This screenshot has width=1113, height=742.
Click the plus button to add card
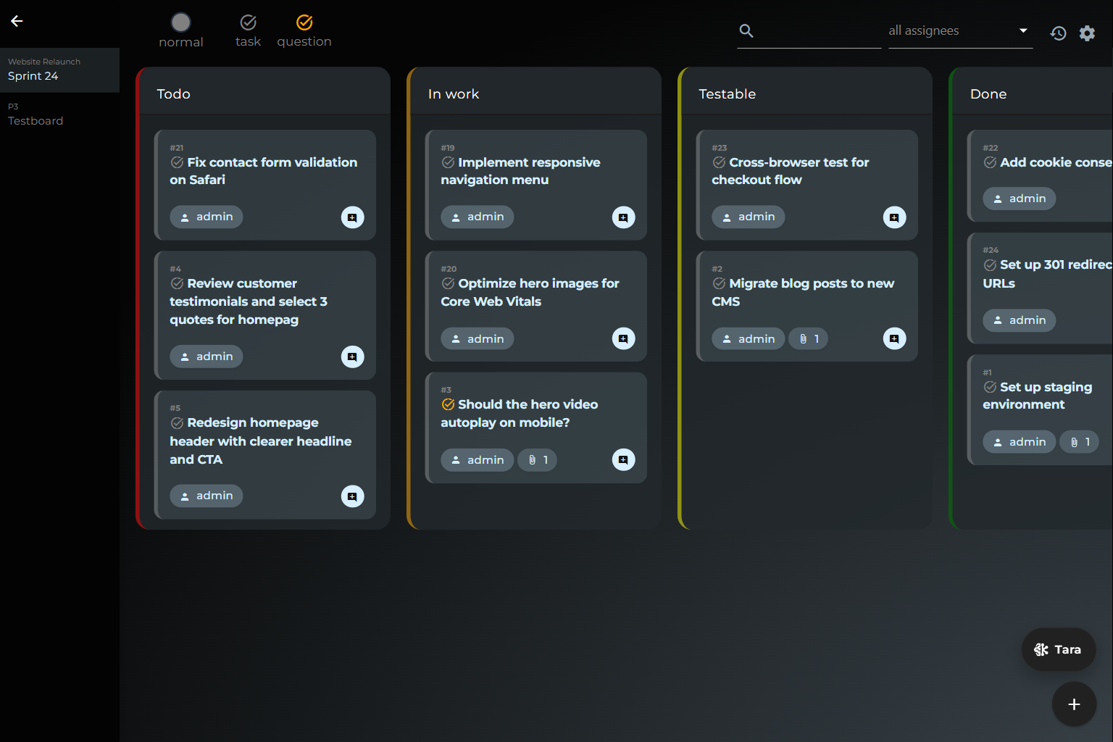[x=1074, y=704]
